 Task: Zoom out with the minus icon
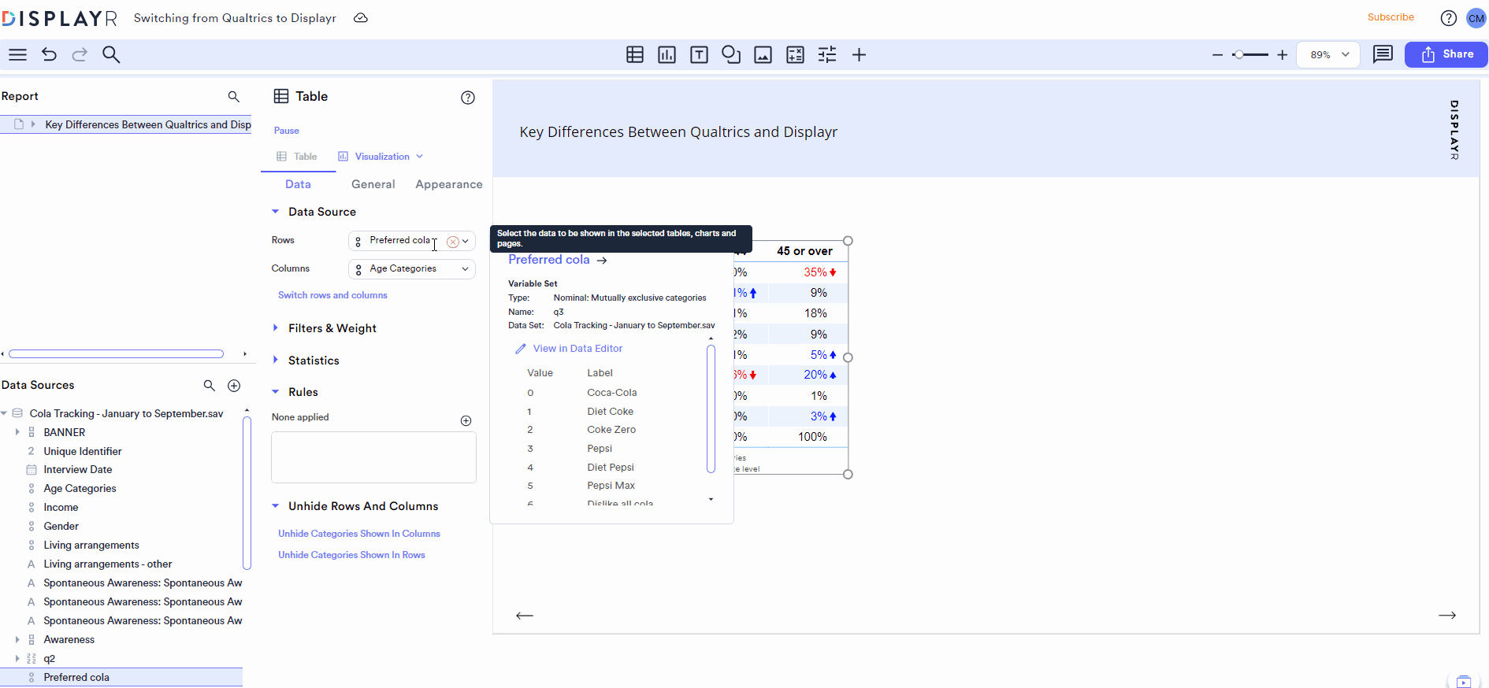[1217, 55]
